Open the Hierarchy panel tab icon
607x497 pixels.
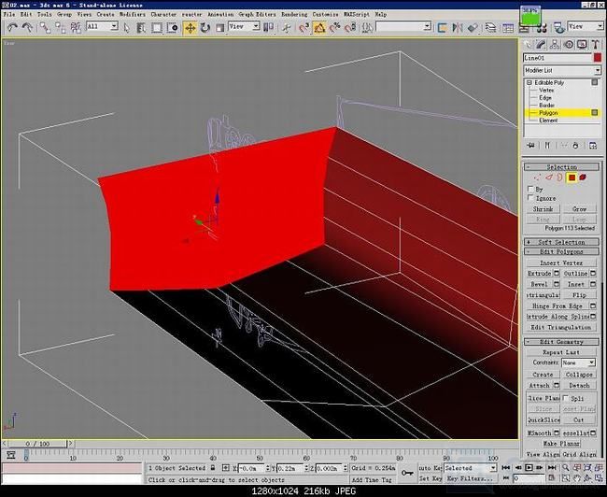click(x=555, y=45)
